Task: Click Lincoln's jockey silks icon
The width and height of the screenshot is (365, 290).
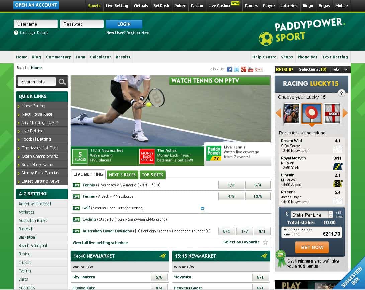Action: tap(338, 183)
